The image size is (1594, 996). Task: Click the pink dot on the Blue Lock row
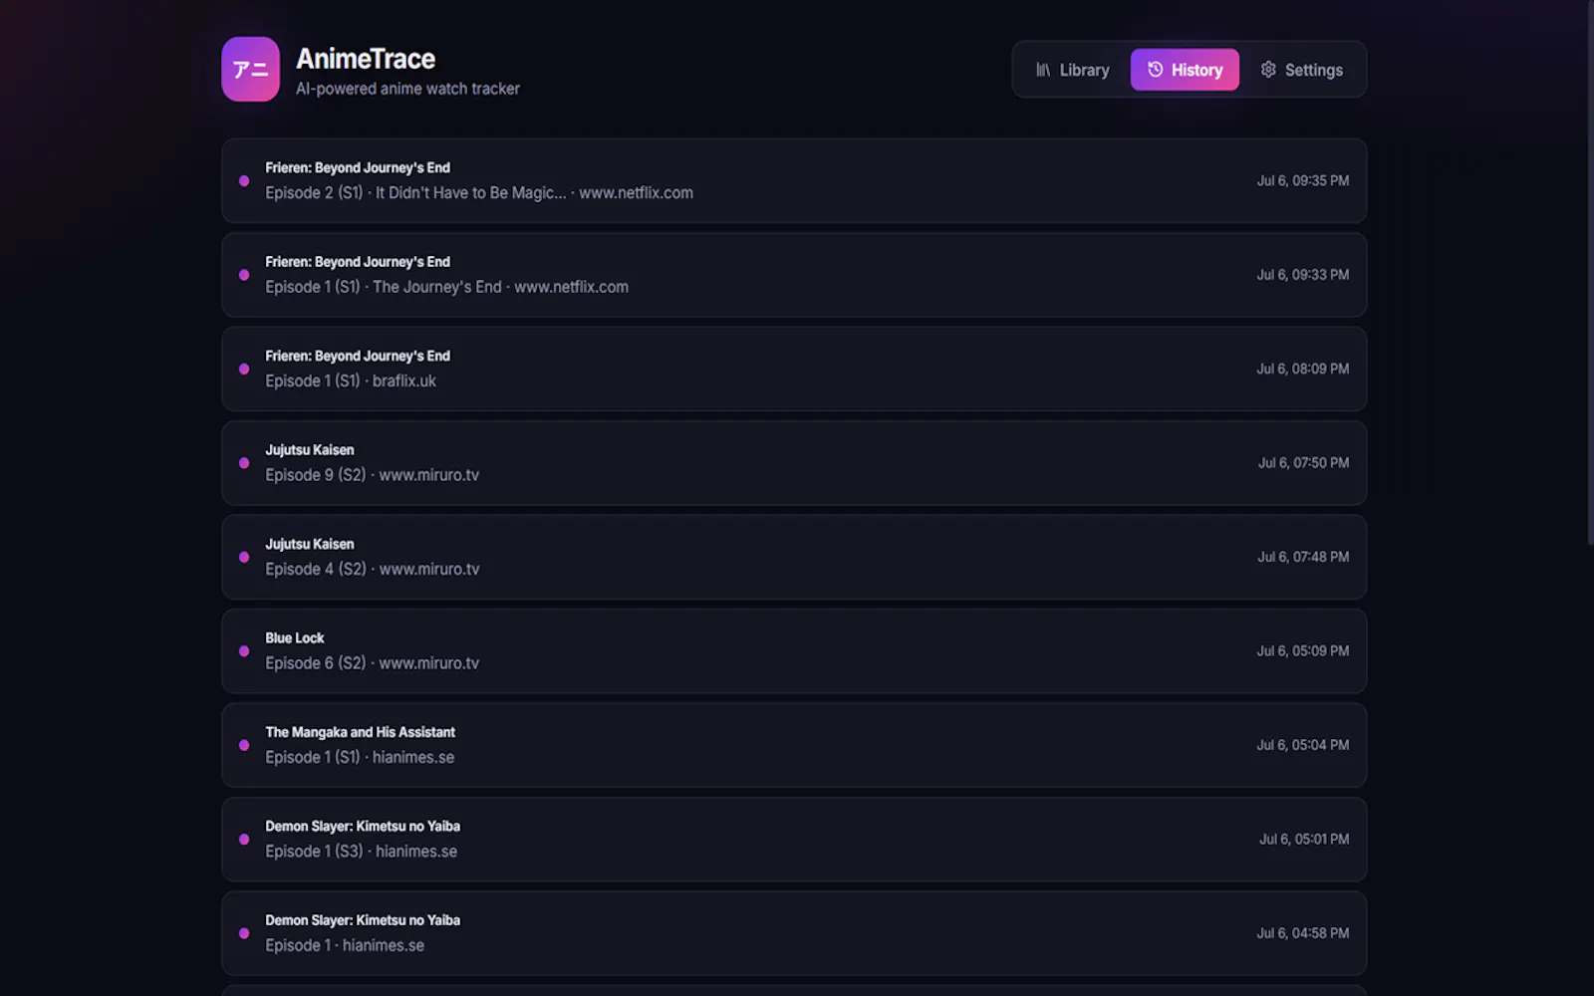click(244, 651)
